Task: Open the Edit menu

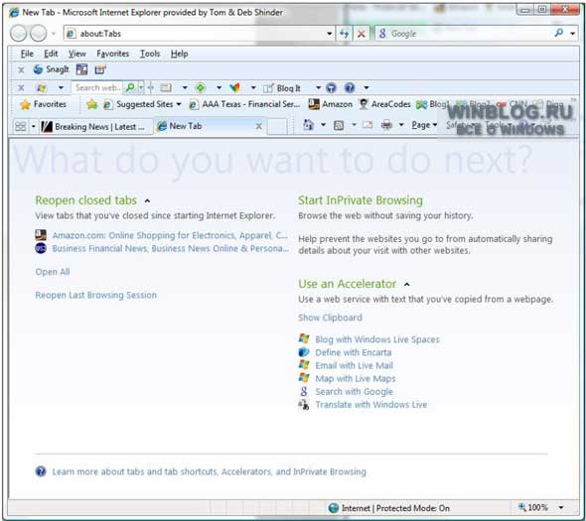Action: (51, 54)
